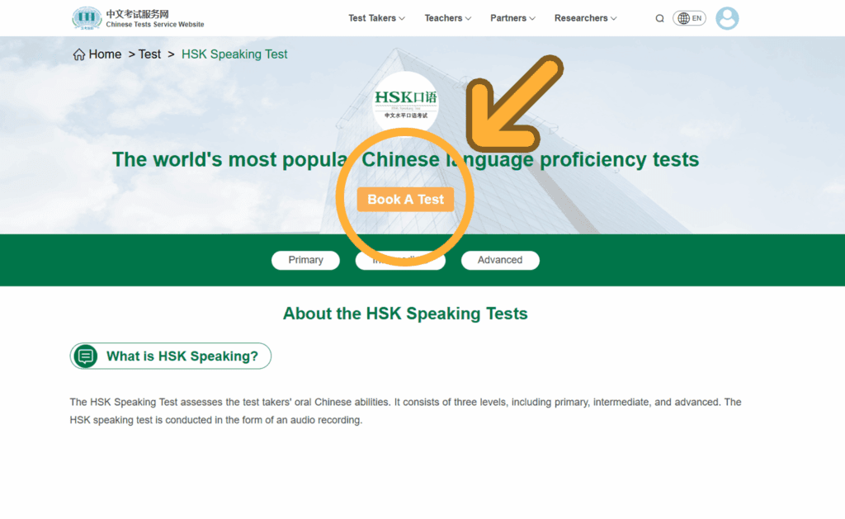Click the HSK Speaking Test breadcrumb

[234, 54]
